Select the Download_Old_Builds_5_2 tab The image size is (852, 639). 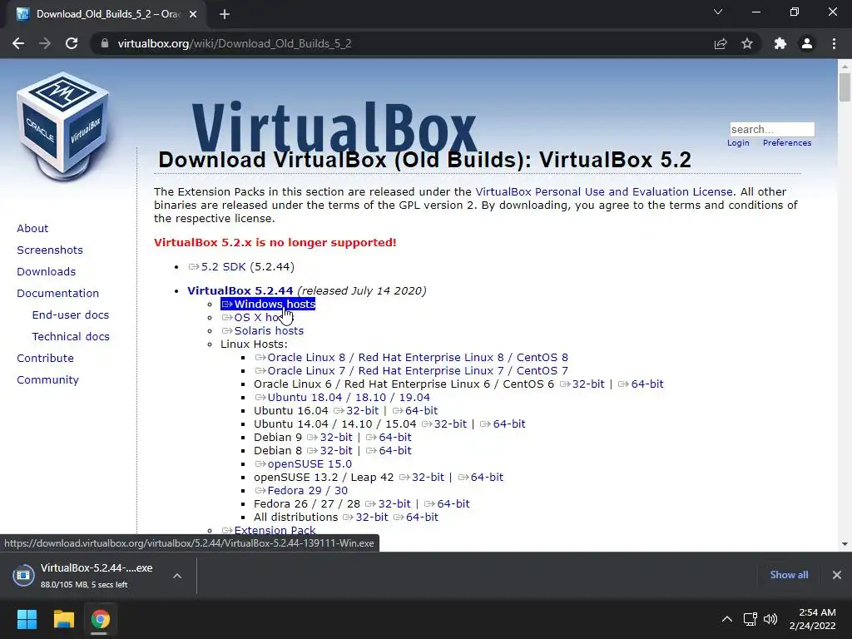[x=106, y=14]
